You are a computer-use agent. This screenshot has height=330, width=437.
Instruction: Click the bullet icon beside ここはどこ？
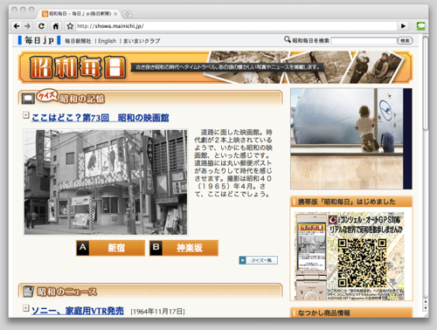click(x=26, y=115)
